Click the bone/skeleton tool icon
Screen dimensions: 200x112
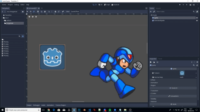tap(63, 12)
